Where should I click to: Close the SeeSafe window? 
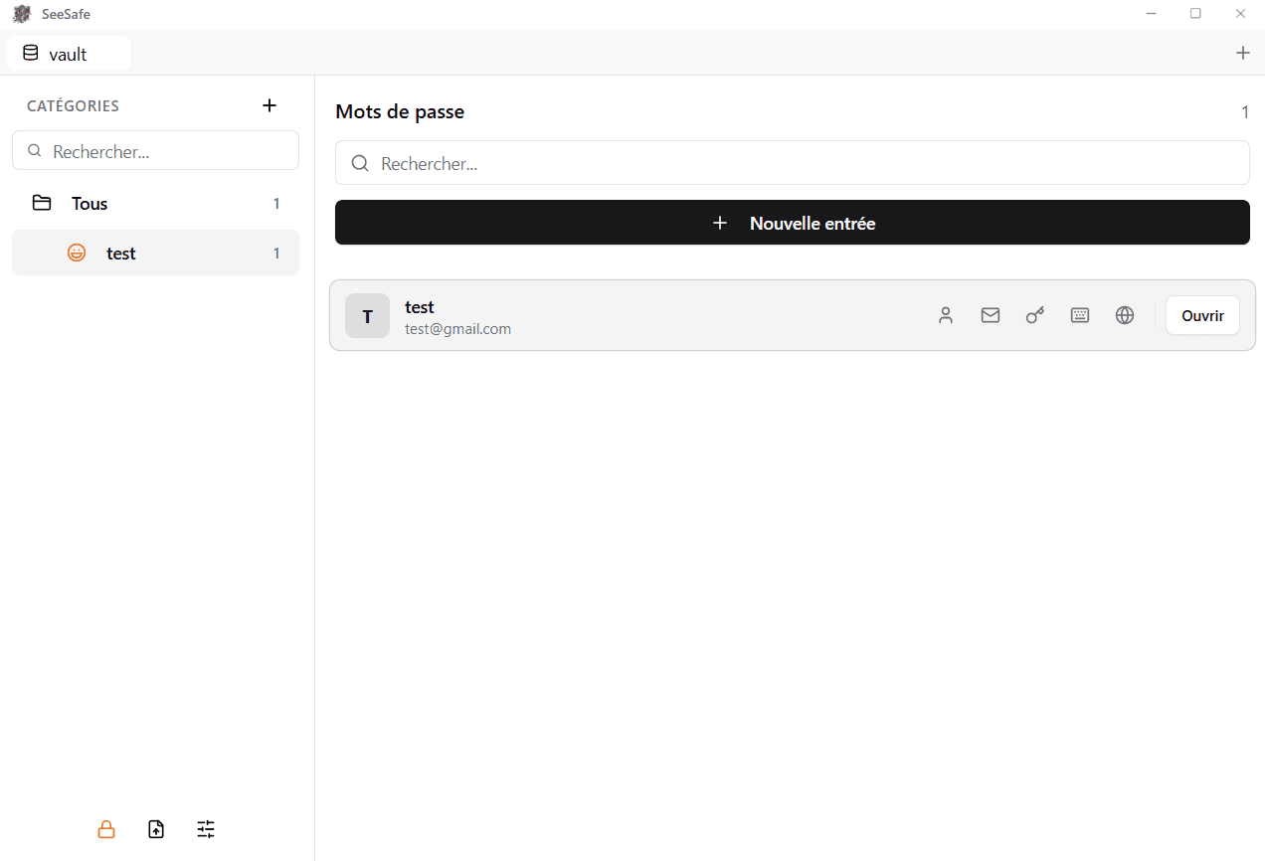(1240, 14)
